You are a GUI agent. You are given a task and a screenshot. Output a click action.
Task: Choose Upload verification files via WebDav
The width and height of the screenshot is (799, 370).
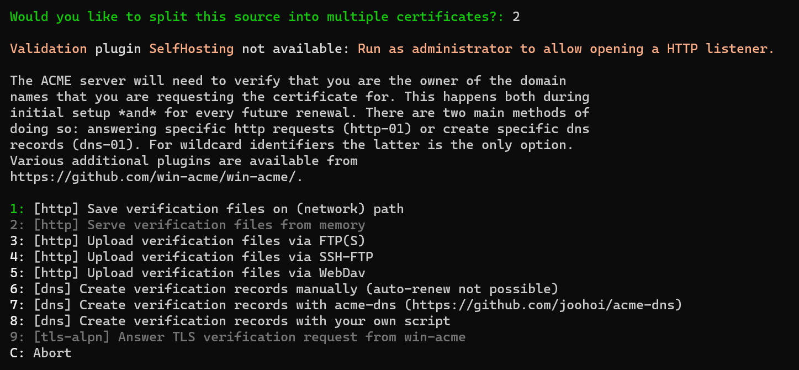(x=199, y=273)
